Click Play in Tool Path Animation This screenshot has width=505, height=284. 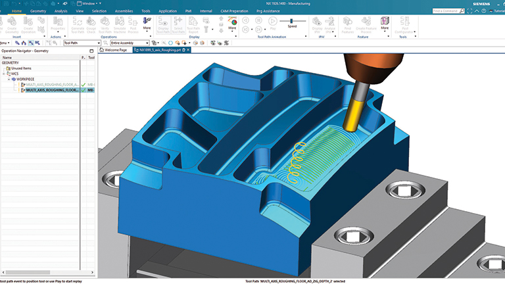(x=273, y=23)
